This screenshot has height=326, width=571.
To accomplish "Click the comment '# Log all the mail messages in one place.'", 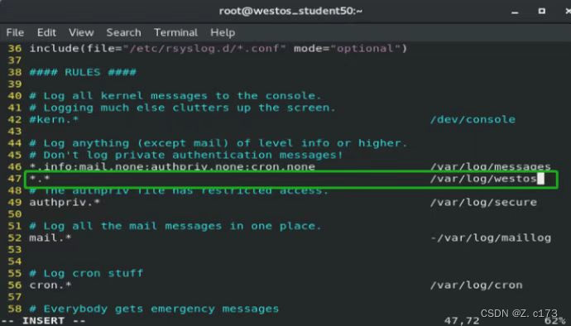I will (175, 226).
